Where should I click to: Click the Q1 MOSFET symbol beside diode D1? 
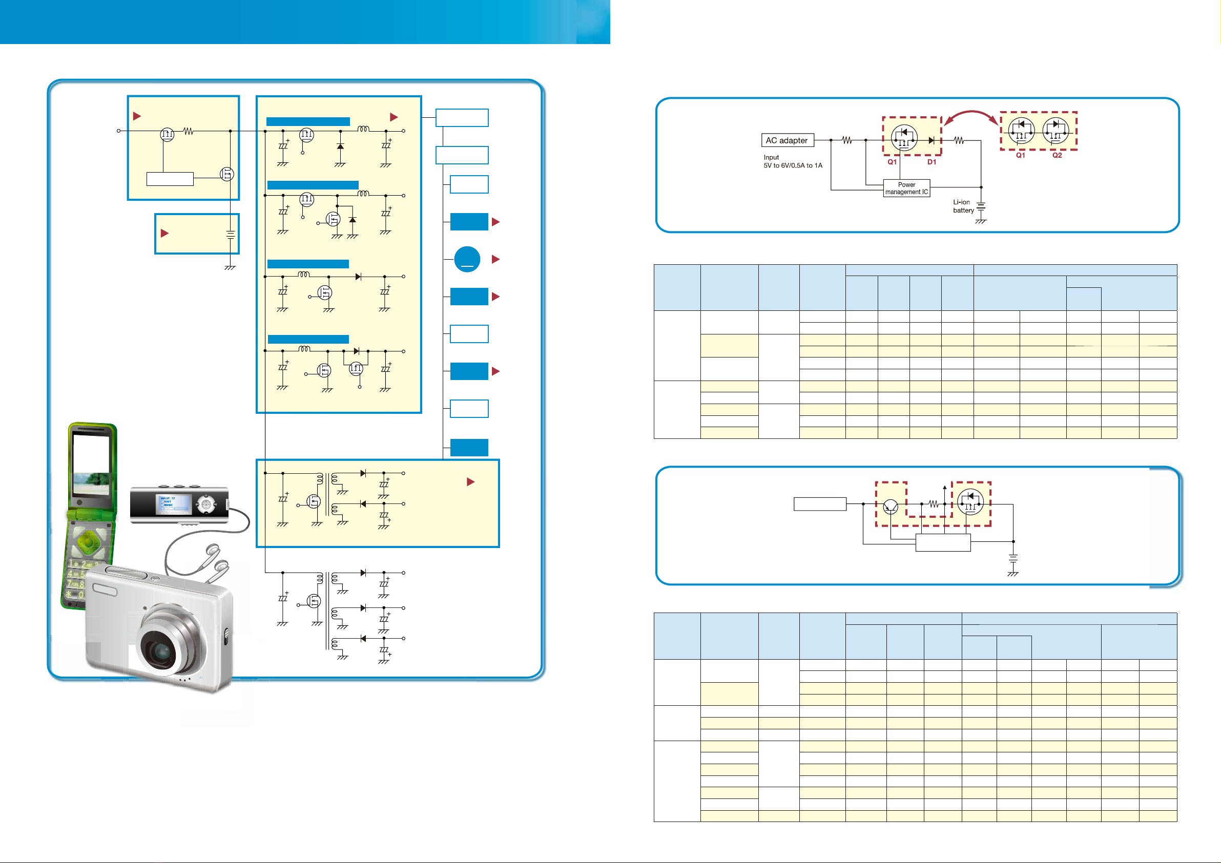(903, 138)
